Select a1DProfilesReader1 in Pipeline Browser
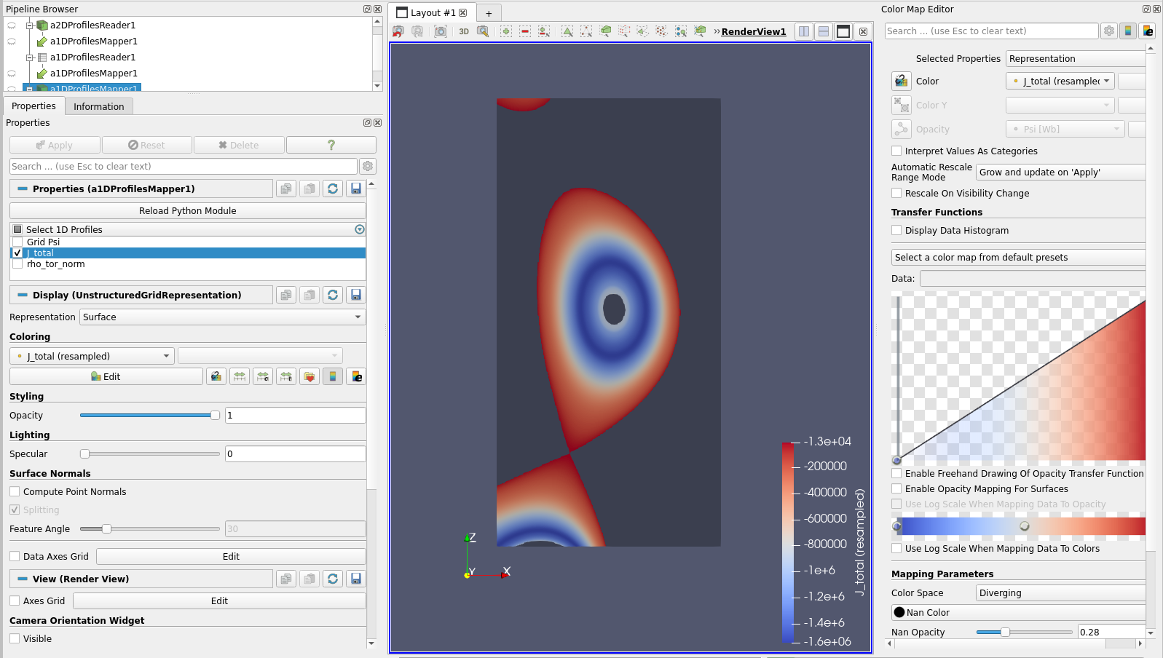The width and height of the screenshot is (1163, 658). coord(92,57)
